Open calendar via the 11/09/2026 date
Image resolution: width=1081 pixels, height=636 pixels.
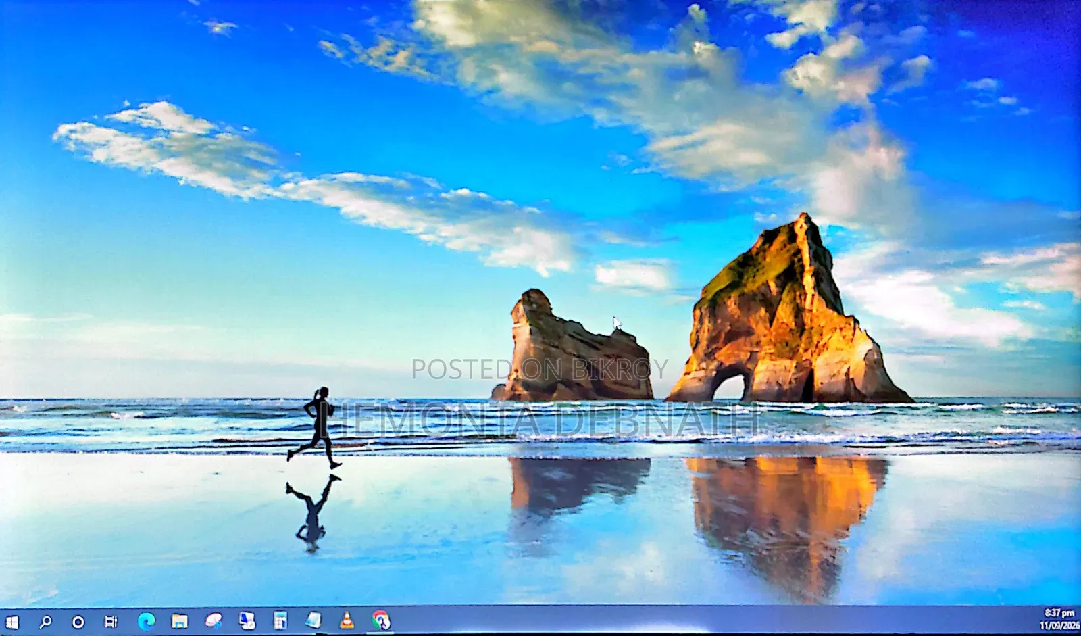[x=1059, y=626]
